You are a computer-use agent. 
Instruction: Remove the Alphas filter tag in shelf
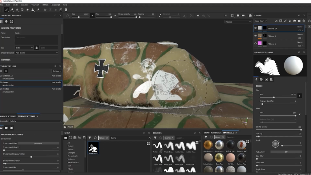click(107, 138)
